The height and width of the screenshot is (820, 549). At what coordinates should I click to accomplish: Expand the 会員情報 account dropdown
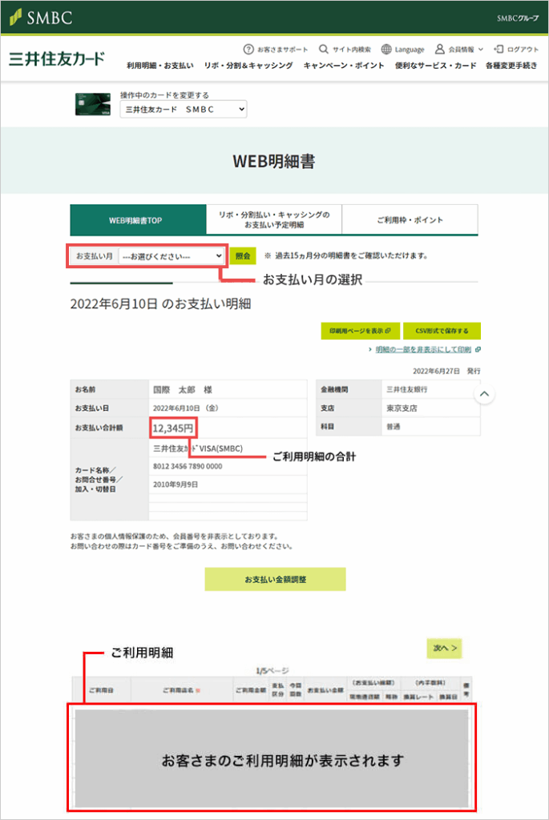click(x=459, y=49)
